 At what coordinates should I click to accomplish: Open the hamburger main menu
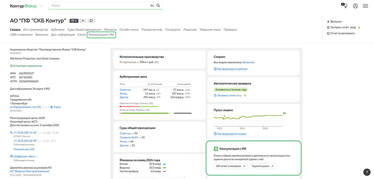tap(365, 6)
